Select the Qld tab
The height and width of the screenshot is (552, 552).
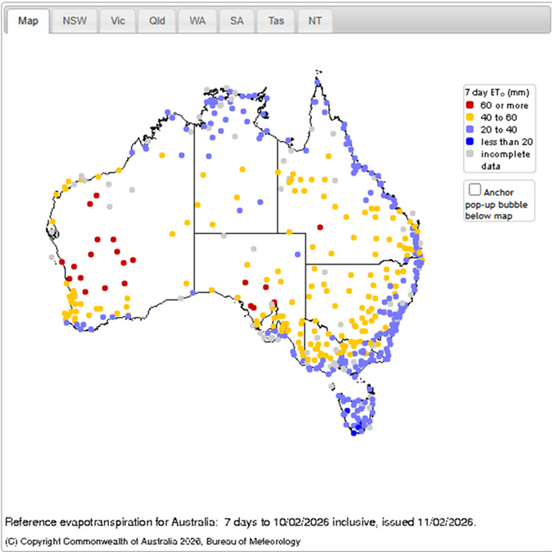(157, 21)
